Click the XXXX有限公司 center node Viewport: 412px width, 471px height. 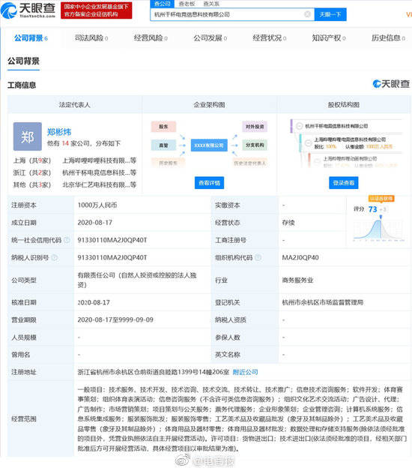[x=209, y=145]
